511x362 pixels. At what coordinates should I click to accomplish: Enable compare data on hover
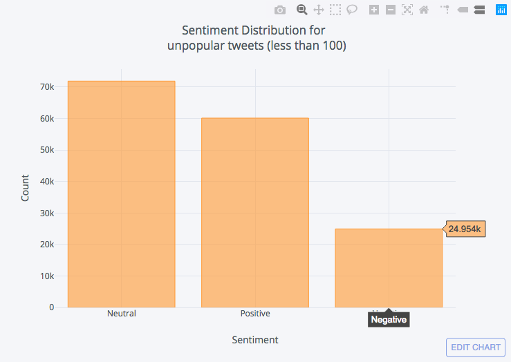pyautogui.click(x=479, y=10)
